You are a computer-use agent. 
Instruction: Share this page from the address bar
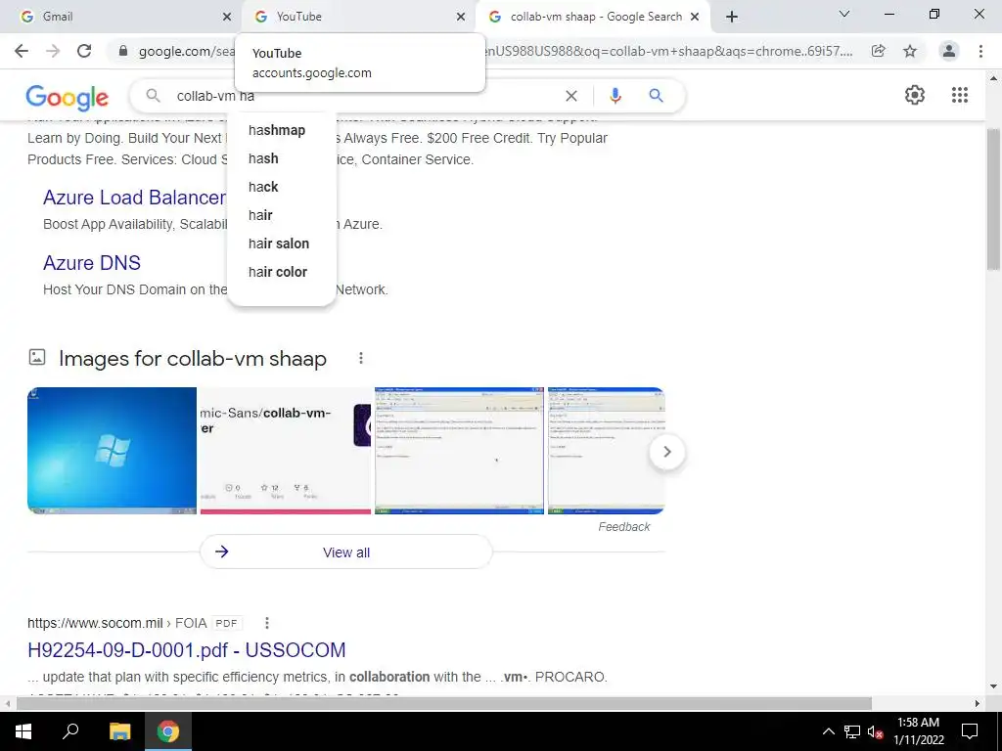(879, 51)
